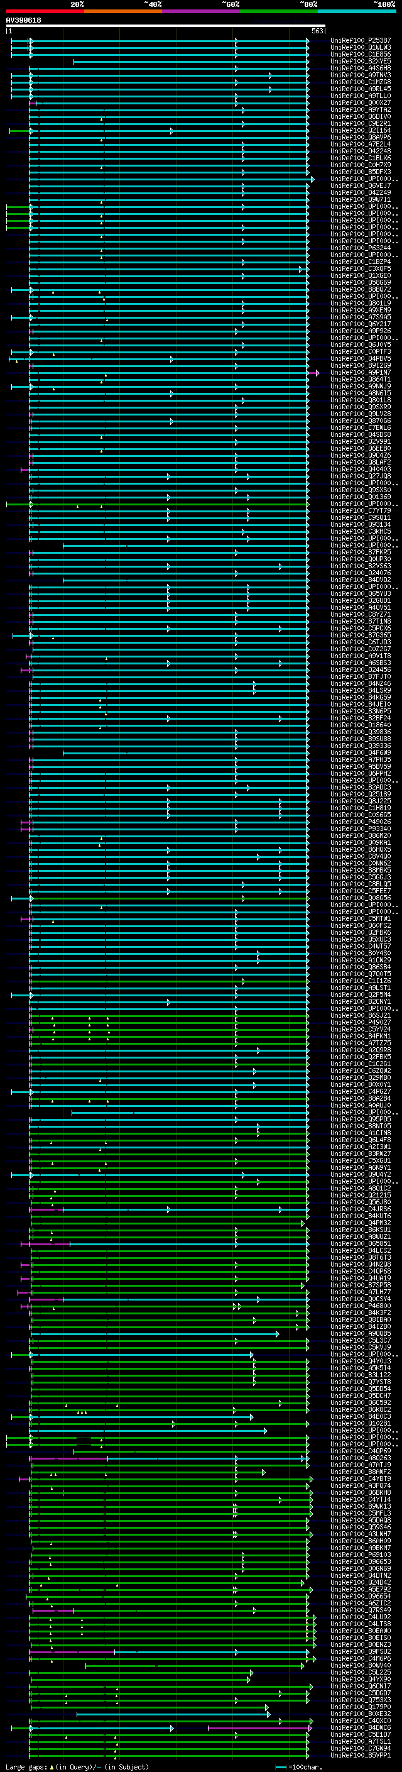The width and height of the screenshot is (402, 1772).
Task: Select the UniRef100_A9XEM9 row label
Action: 361,311
